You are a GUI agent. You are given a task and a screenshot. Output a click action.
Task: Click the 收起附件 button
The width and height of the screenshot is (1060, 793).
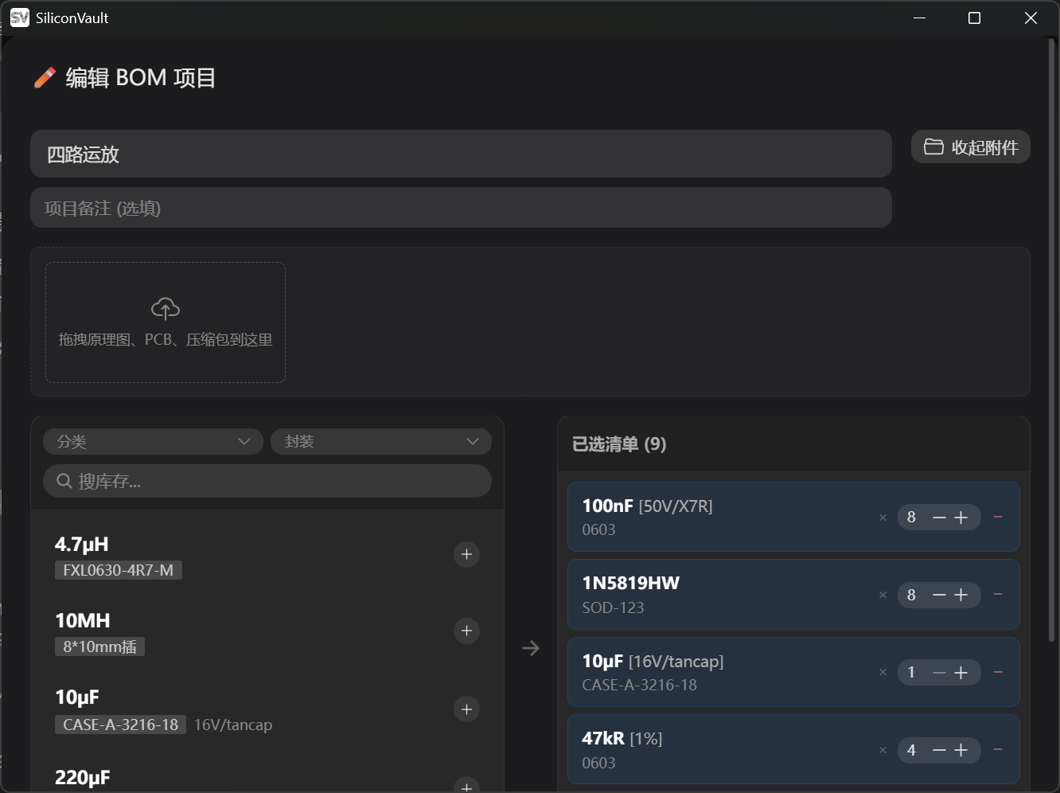970,147
